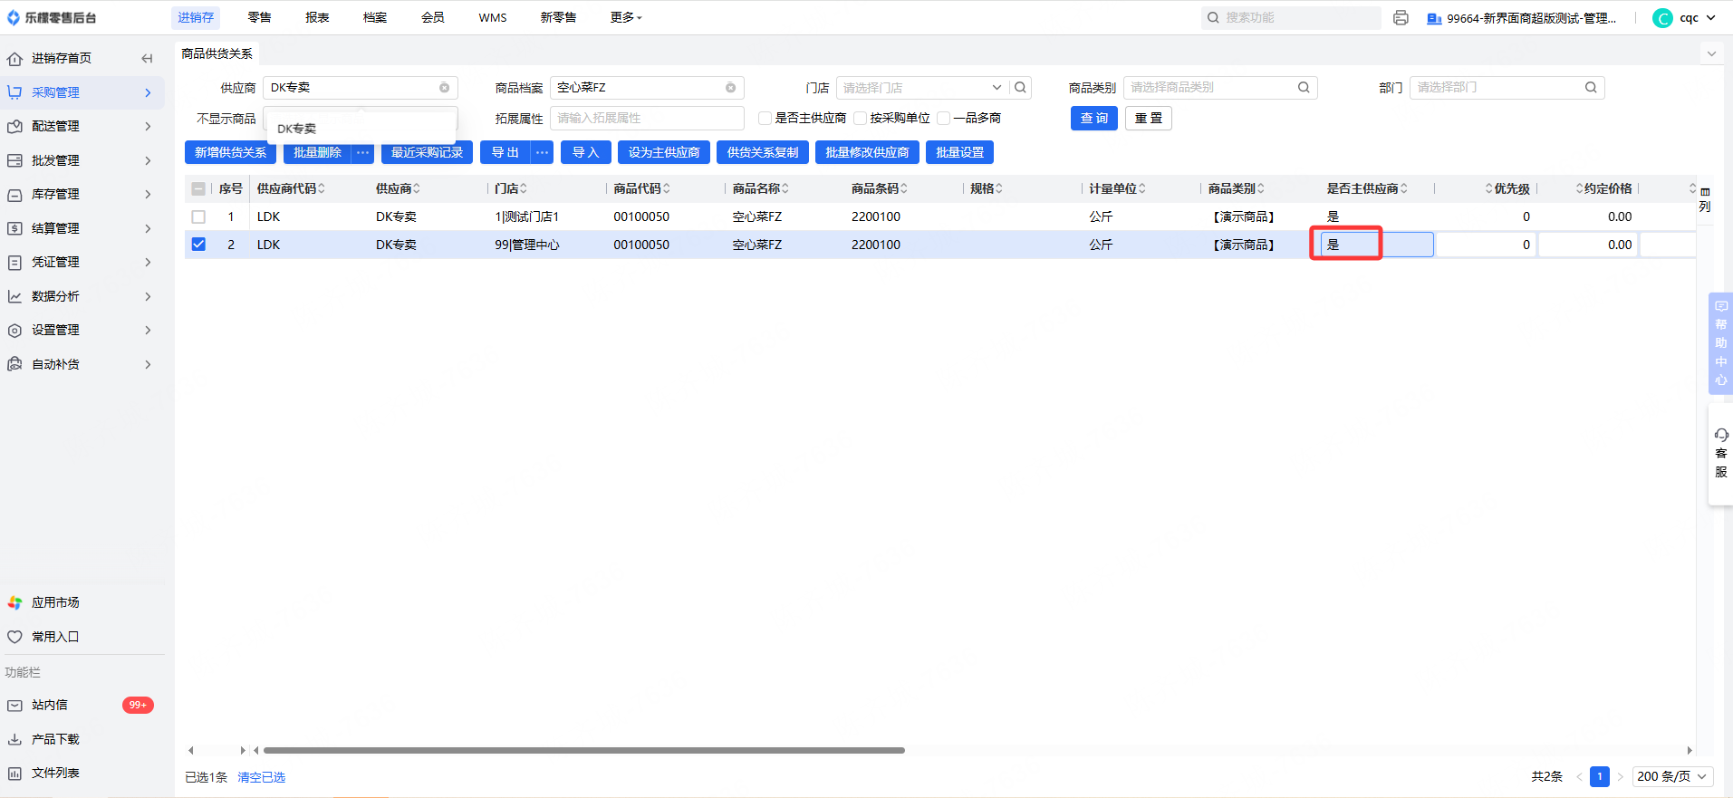Click the printer icon in top bar
This screenshot has height=798, width=1733.
(1401, 18)
